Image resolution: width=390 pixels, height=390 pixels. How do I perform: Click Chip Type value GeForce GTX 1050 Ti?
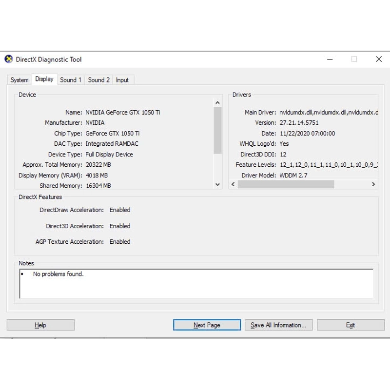pos(113,134)
